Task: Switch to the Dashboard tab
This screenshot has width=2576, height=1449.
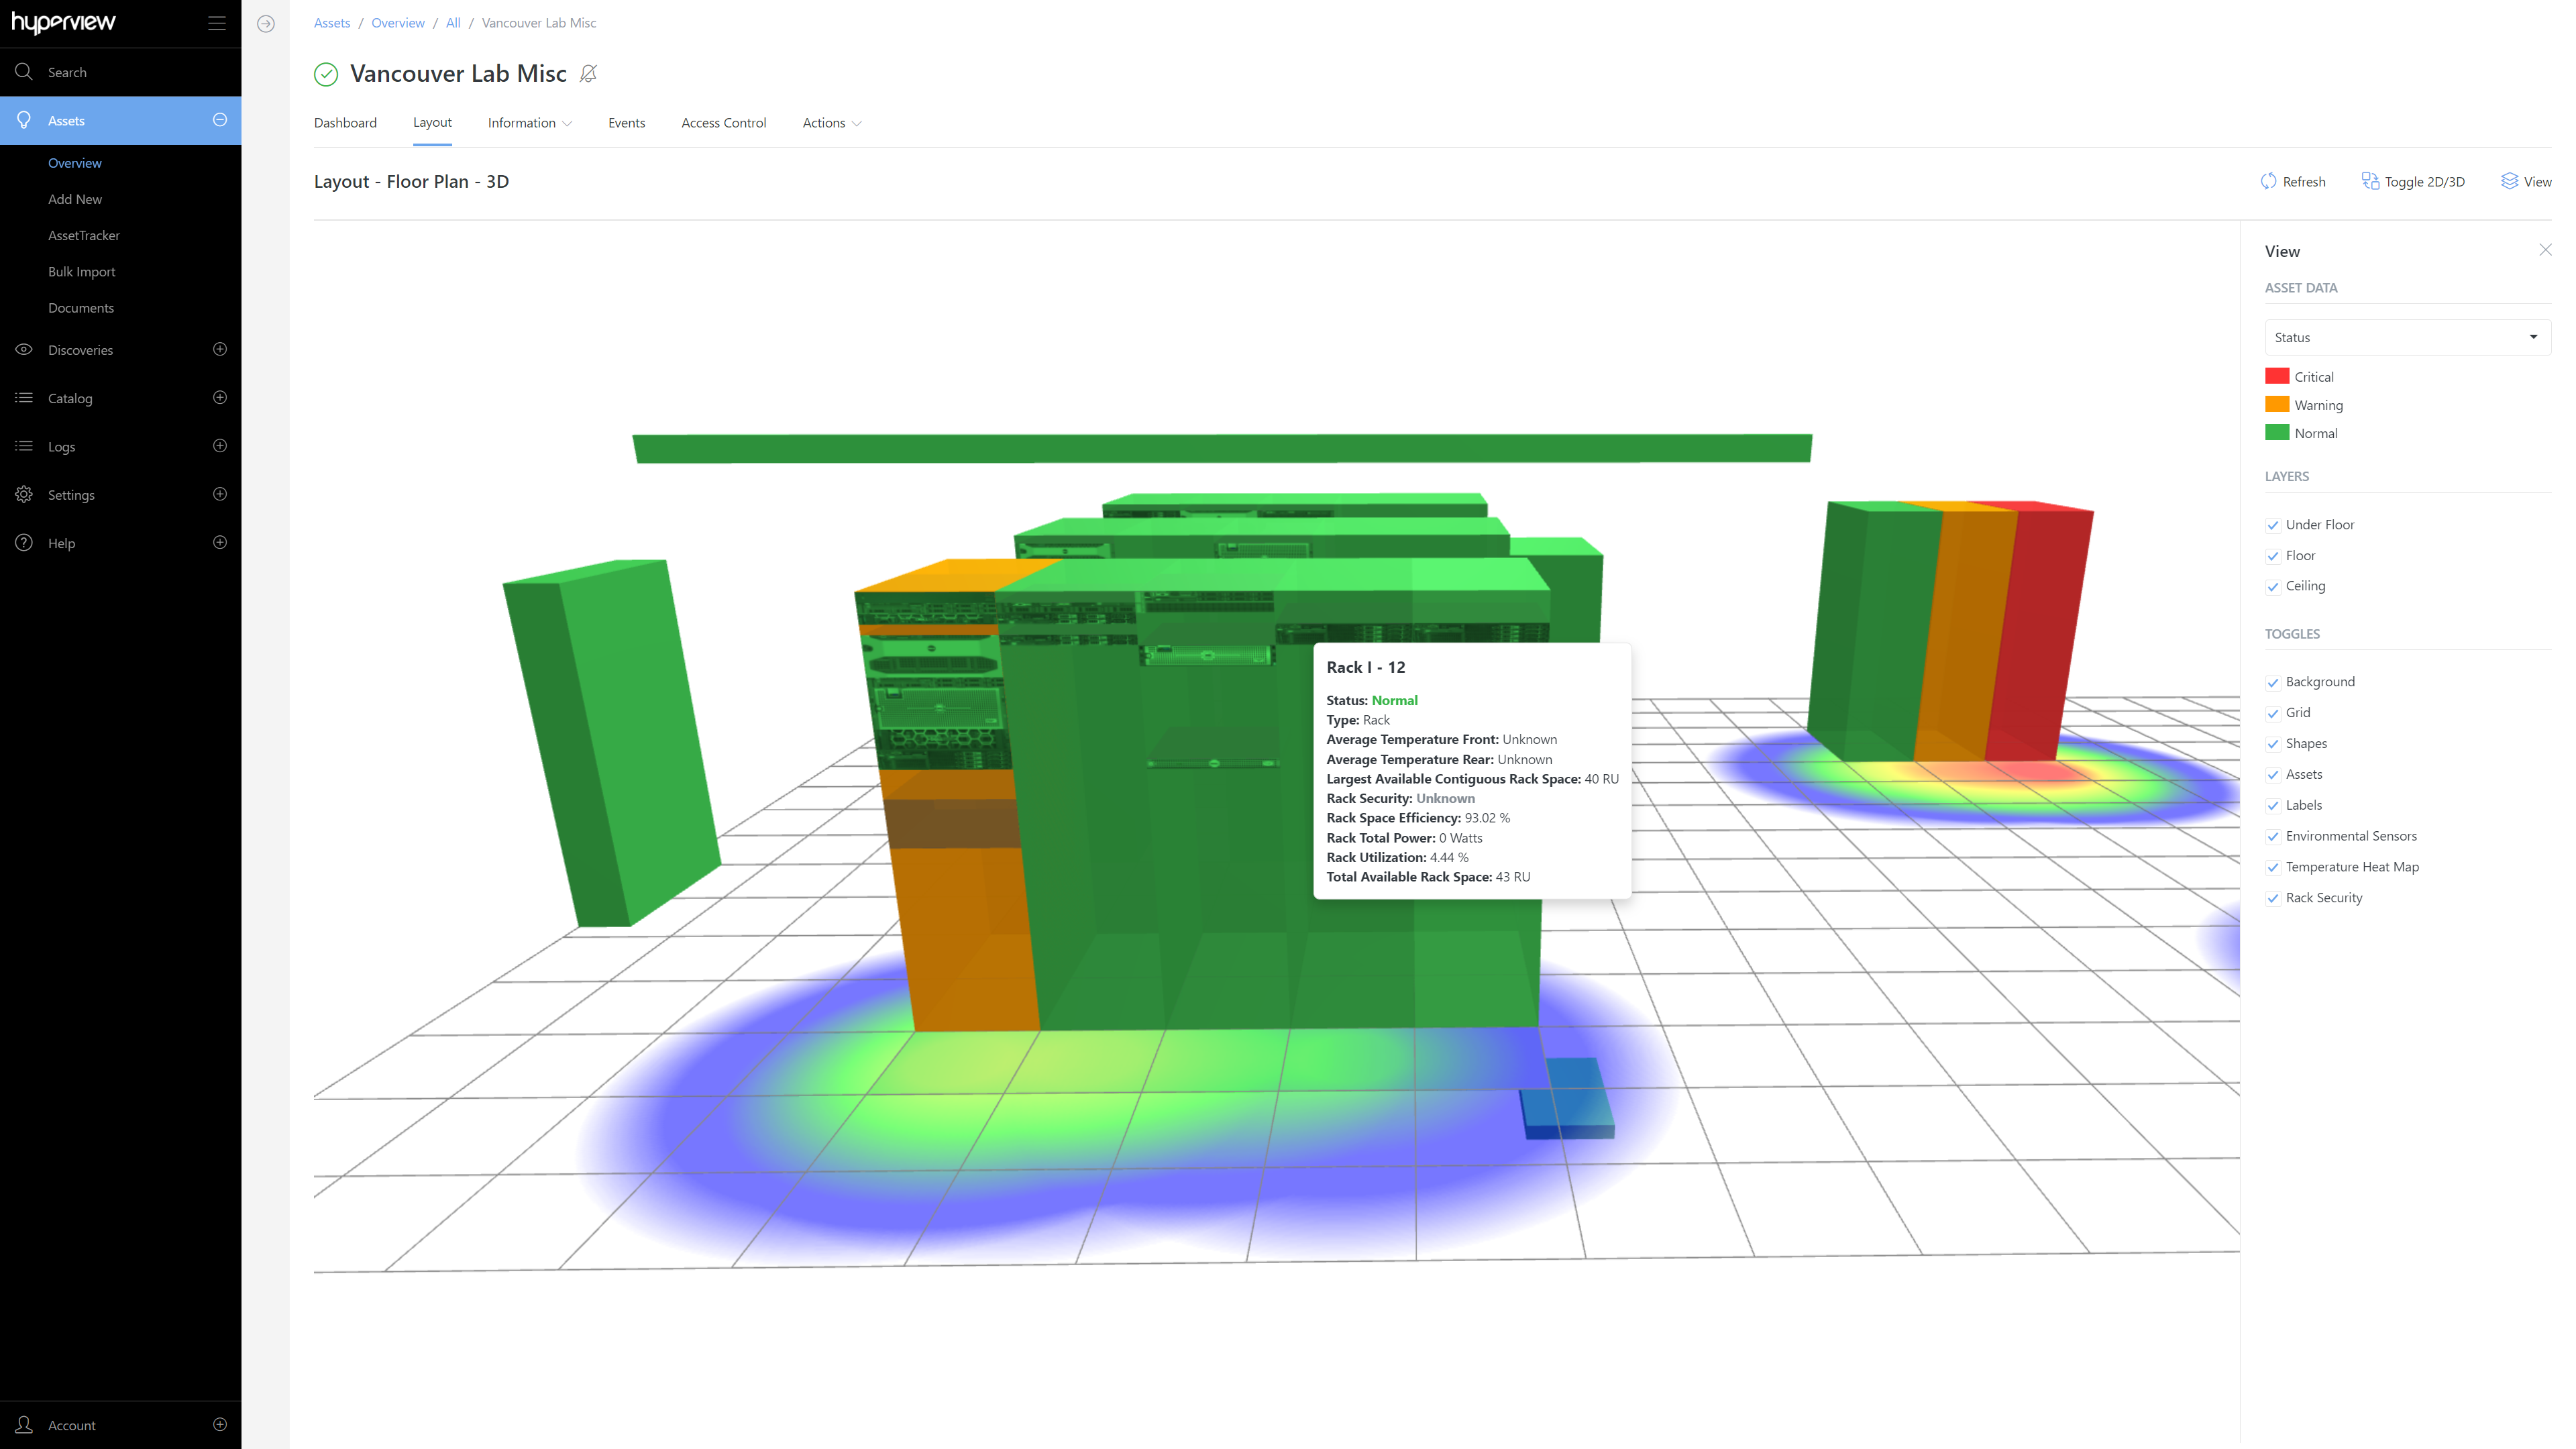Action: point(345,123)
